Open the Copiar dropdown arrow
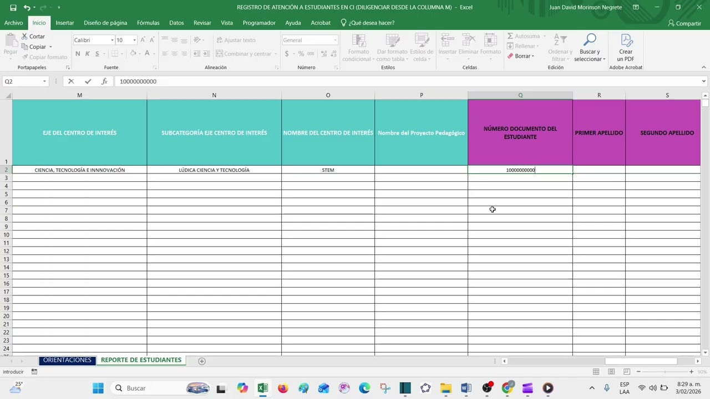Viewport: 710px width, 399px height. click(50, 47)
